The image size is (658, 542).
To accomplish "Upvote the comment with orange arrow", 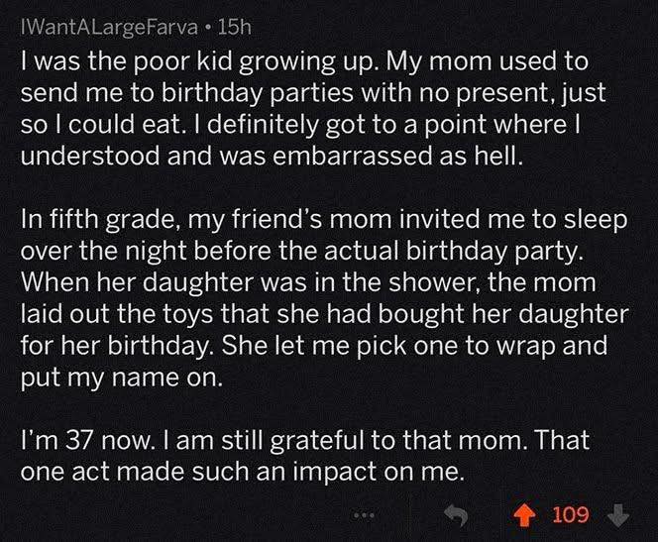I will 522,515.
